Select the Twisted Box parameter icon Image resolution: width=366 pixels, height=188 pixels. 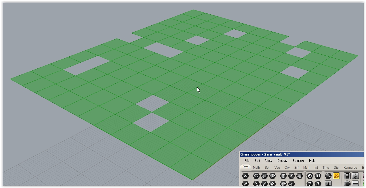291,183
